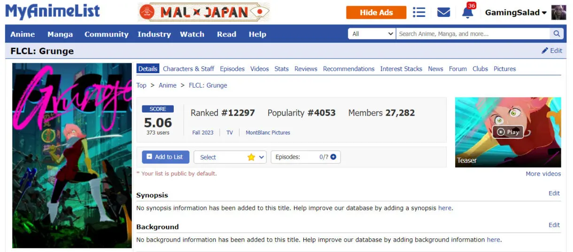The height and width of the screenshot is (252, 573).
Task: Switch to the Interest Stacks tab
Action: point(401,69)
